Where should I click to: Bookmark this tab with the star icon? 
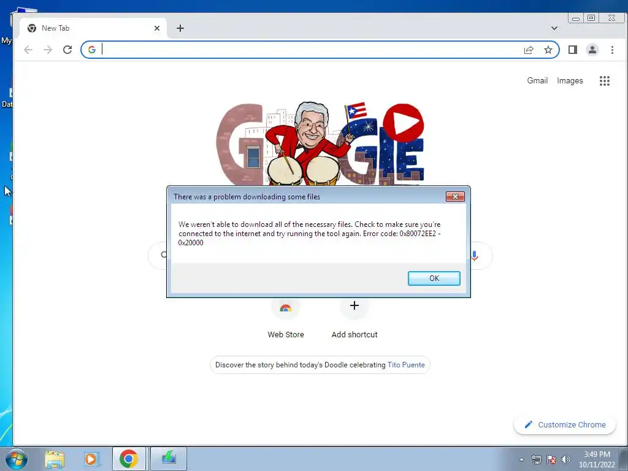pyautogui.click(x=548, y=50)
